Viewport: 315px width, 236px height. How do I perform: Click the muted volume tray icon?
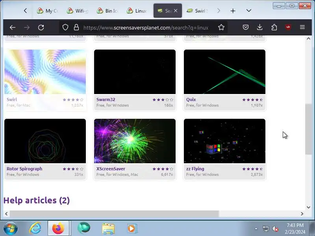pyautogui.click(x=275, y=229)
